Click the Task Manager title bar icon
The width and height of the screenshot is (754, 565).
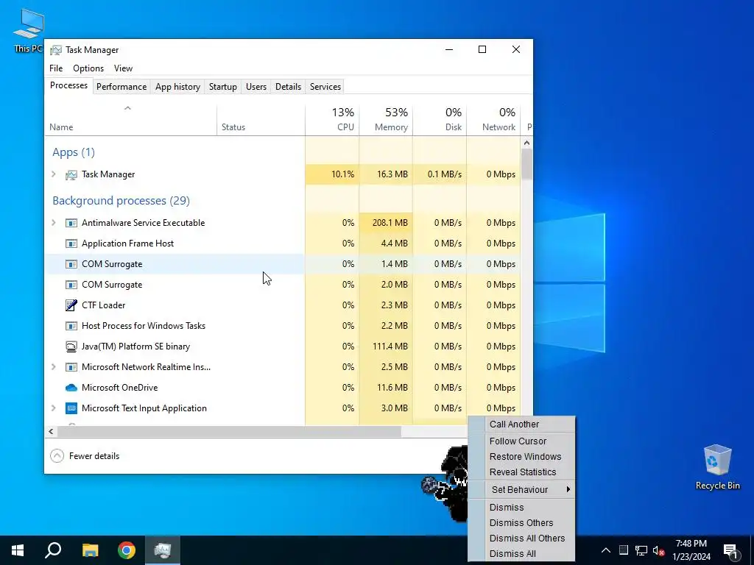tap(56, 50)
